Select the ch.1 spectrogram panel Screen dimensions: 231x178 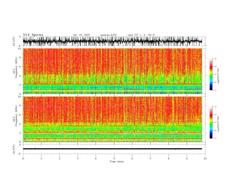point(113,71)
